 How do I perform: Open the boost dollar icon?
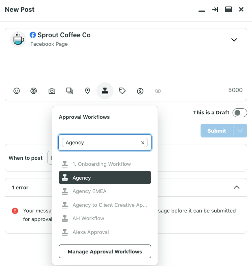click(140, 91)
